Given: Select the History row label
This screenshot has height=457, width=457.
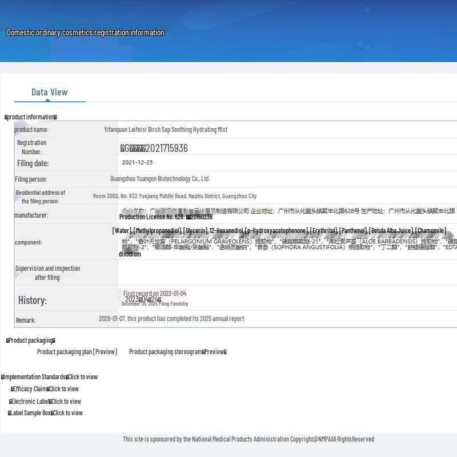Looking at the screenshot, I should (33, 300).
